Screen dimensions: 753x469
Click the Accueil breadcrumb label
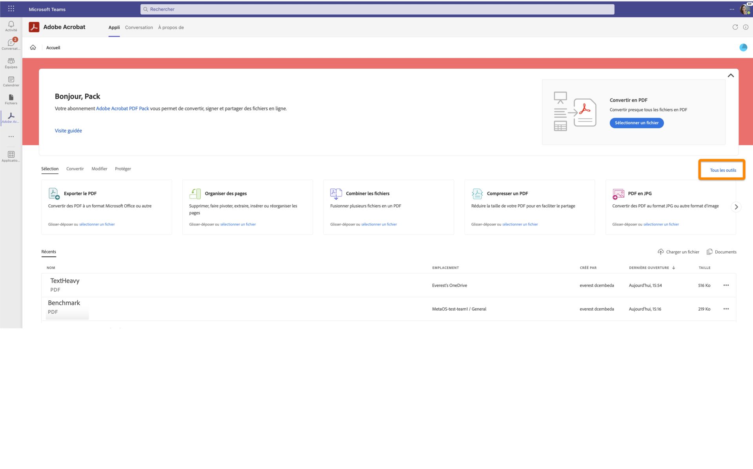[53, 47]
